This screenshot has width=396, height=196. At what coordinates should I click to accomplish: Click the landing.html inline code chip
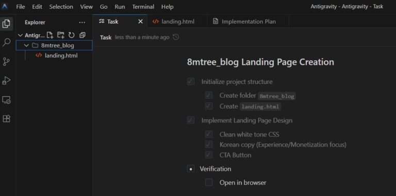click(x=260, y=107)
